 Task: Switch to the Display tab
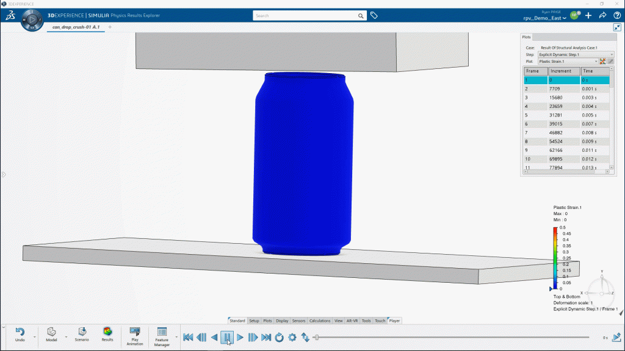[x=282, y=320]
